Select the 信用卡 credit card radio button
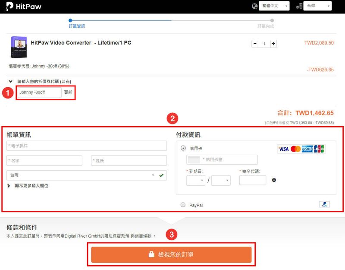 [x=183, y=148]
